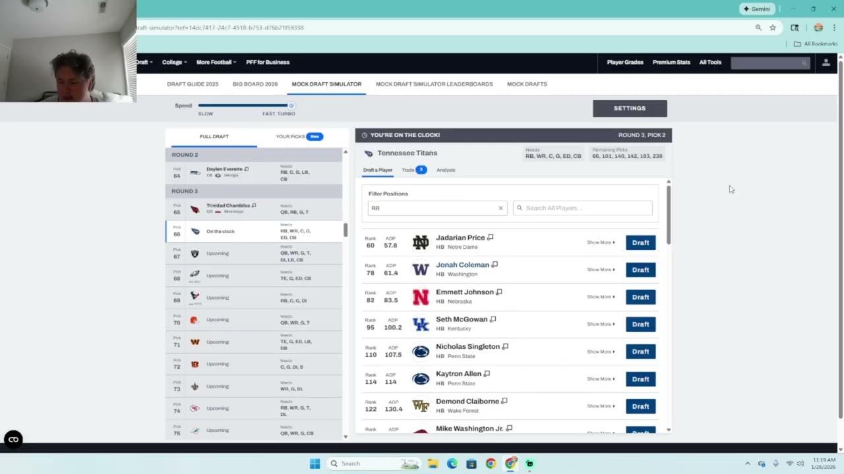Select the Full Draft tab
The width and height of the screenshot is (844, 474).
pyautogui.click(x=214, y=136)
